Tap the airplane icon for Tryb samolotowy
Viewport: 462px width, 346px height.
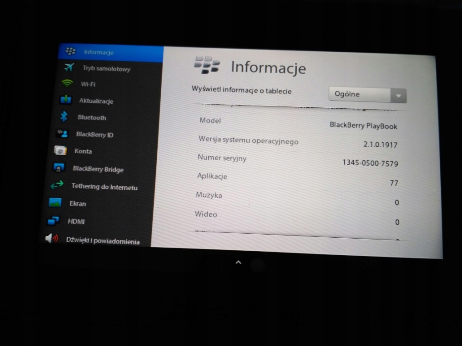(69, 67)
